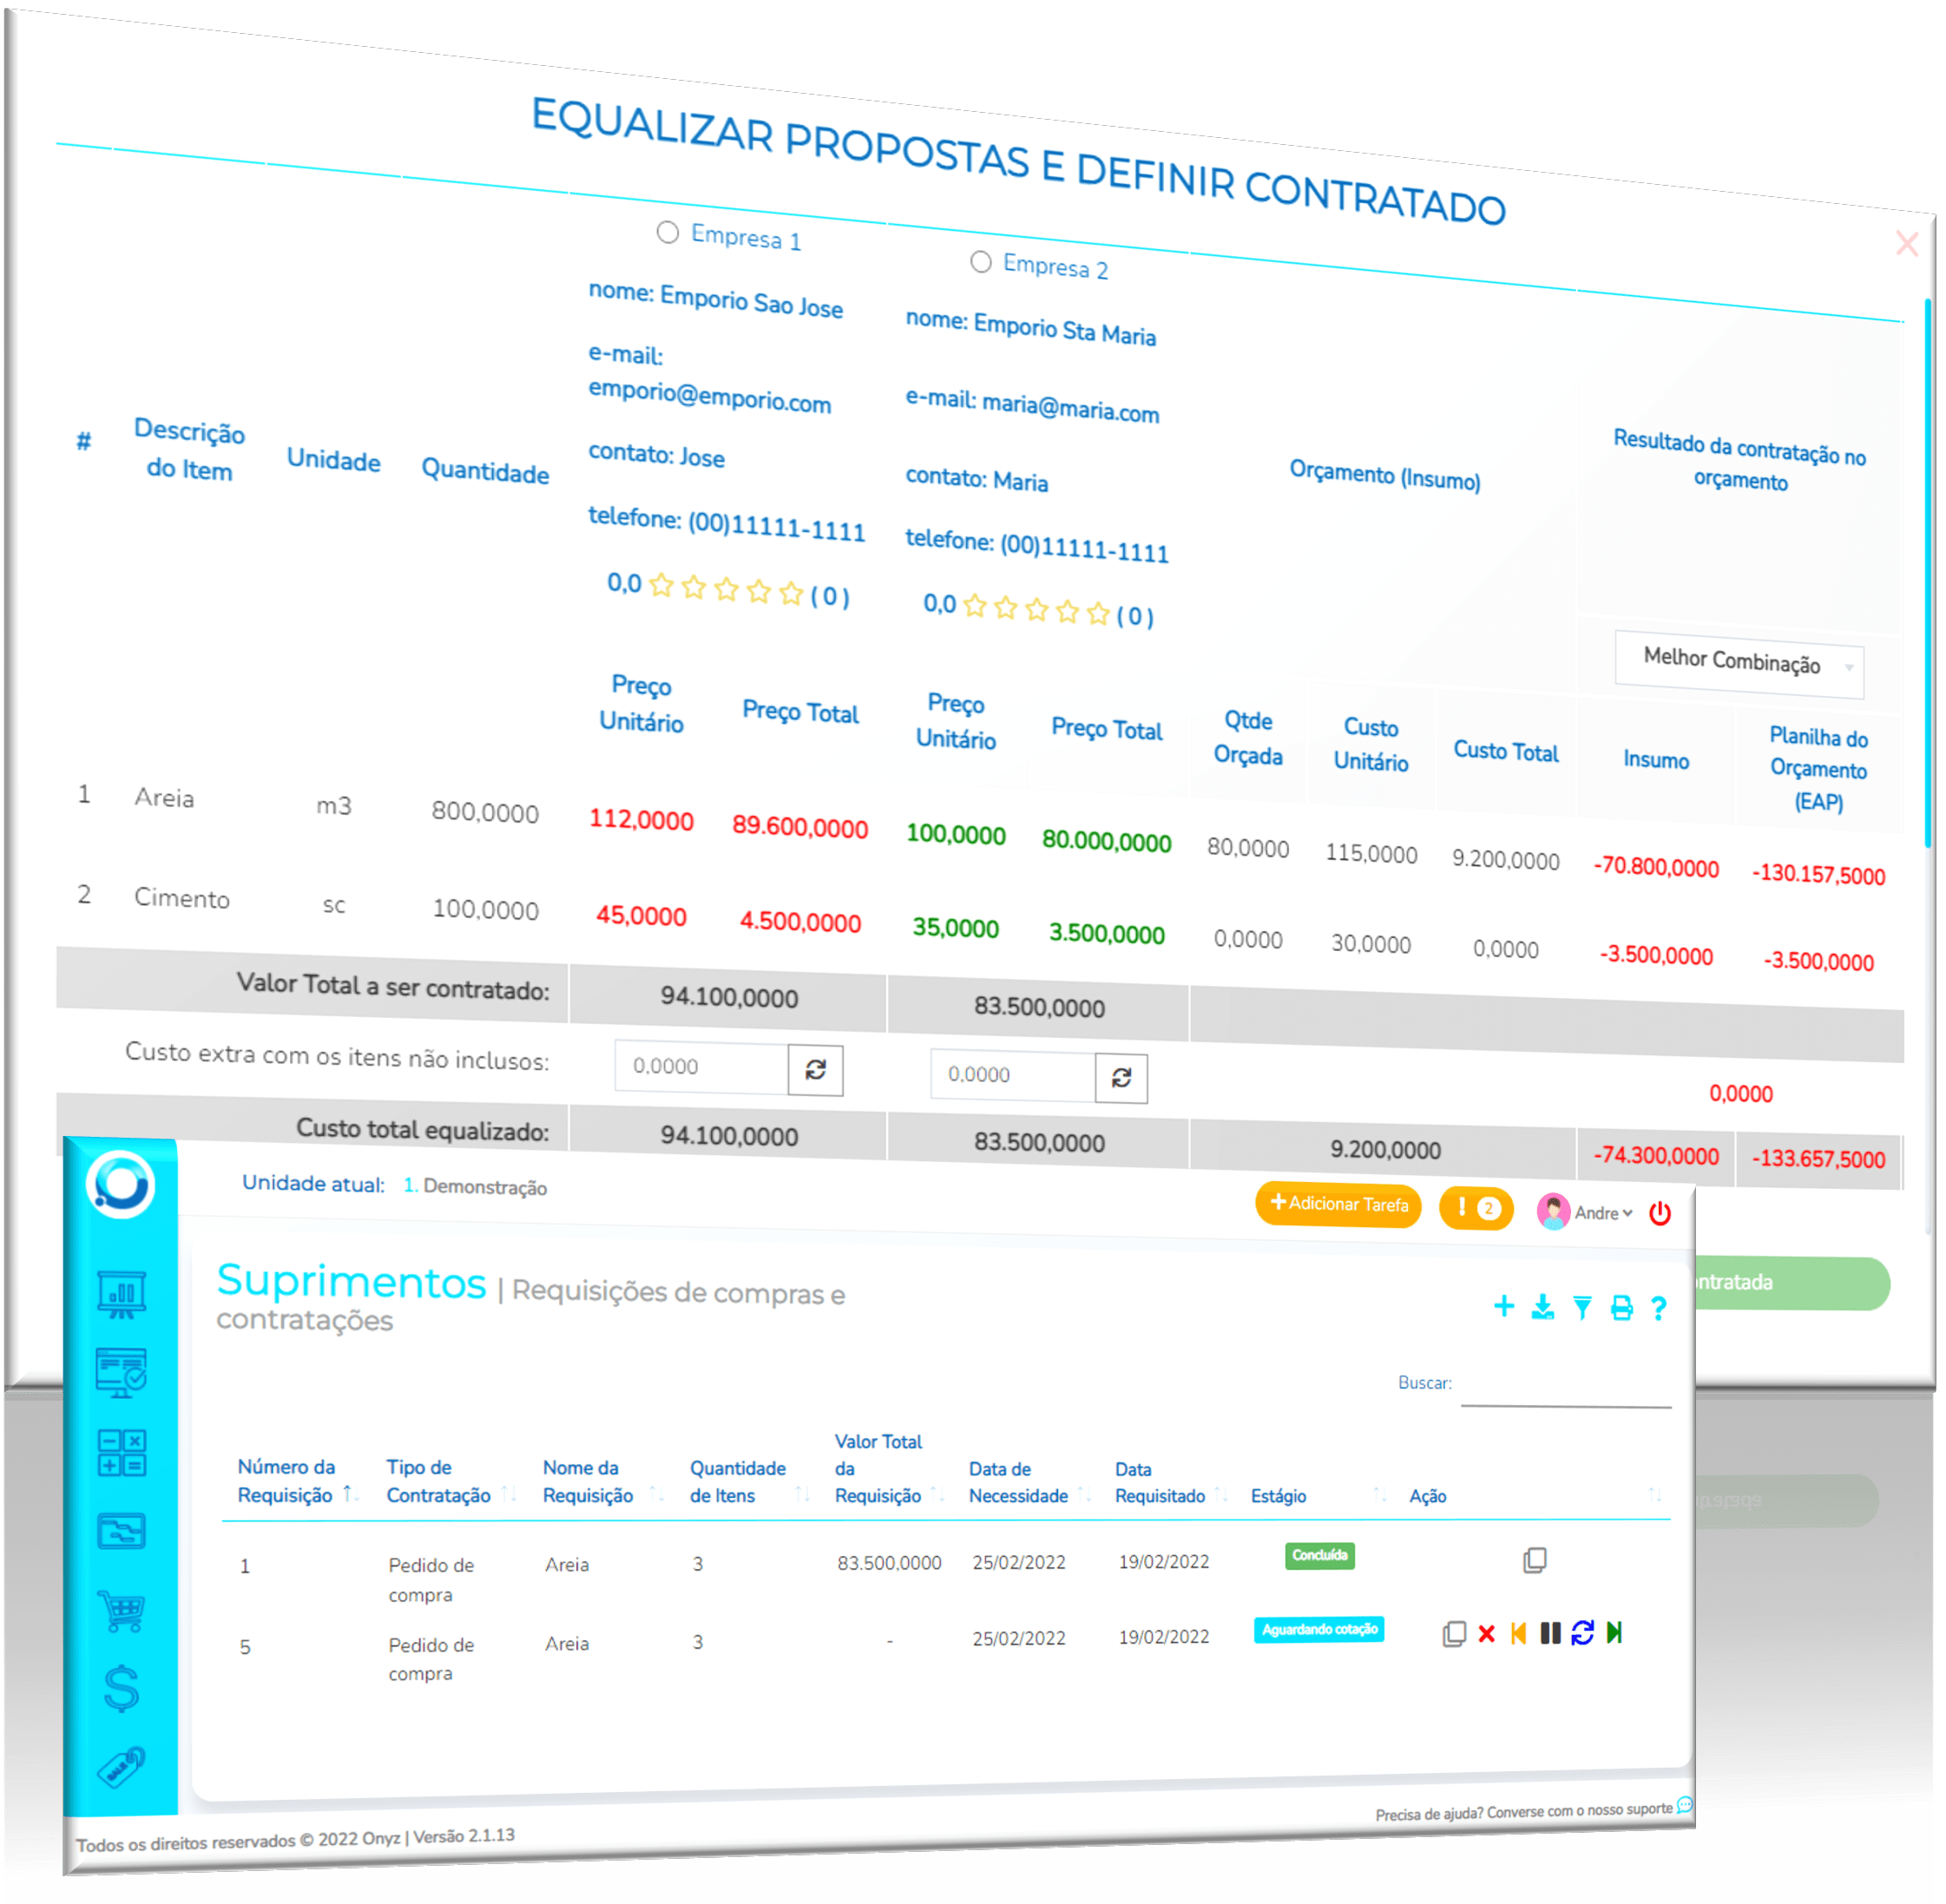Screen dimensions: 1946x1904
Task: Open support chat bubble icon
Action: tap(1686, 1806)
